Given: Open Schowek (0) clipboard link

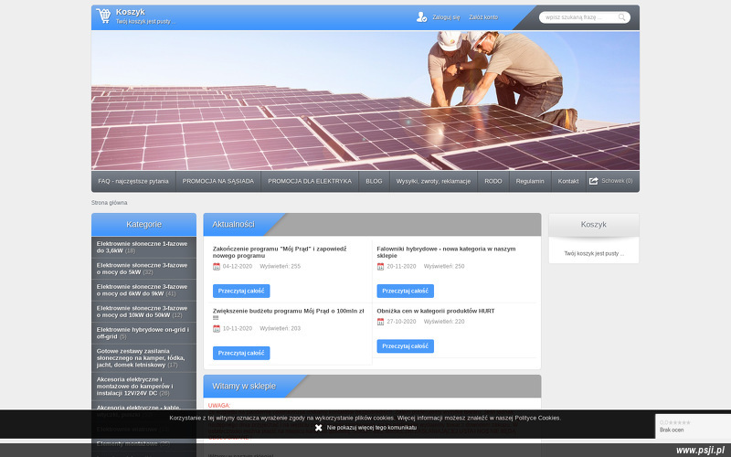Looking at the screenshot, I should tap(617, 181).
